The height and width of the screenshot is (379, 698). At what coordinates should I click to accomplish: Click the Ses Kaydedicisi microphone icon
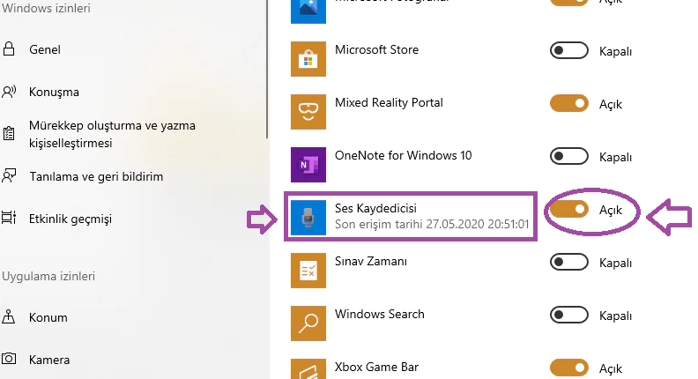[x=308, y=217]
